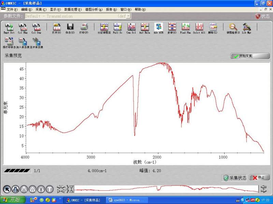The width and height of the screenshot is (273, 204).
Task: Click the double arrows right of overview
Action: pyautogui.click(x=263, y=189)
